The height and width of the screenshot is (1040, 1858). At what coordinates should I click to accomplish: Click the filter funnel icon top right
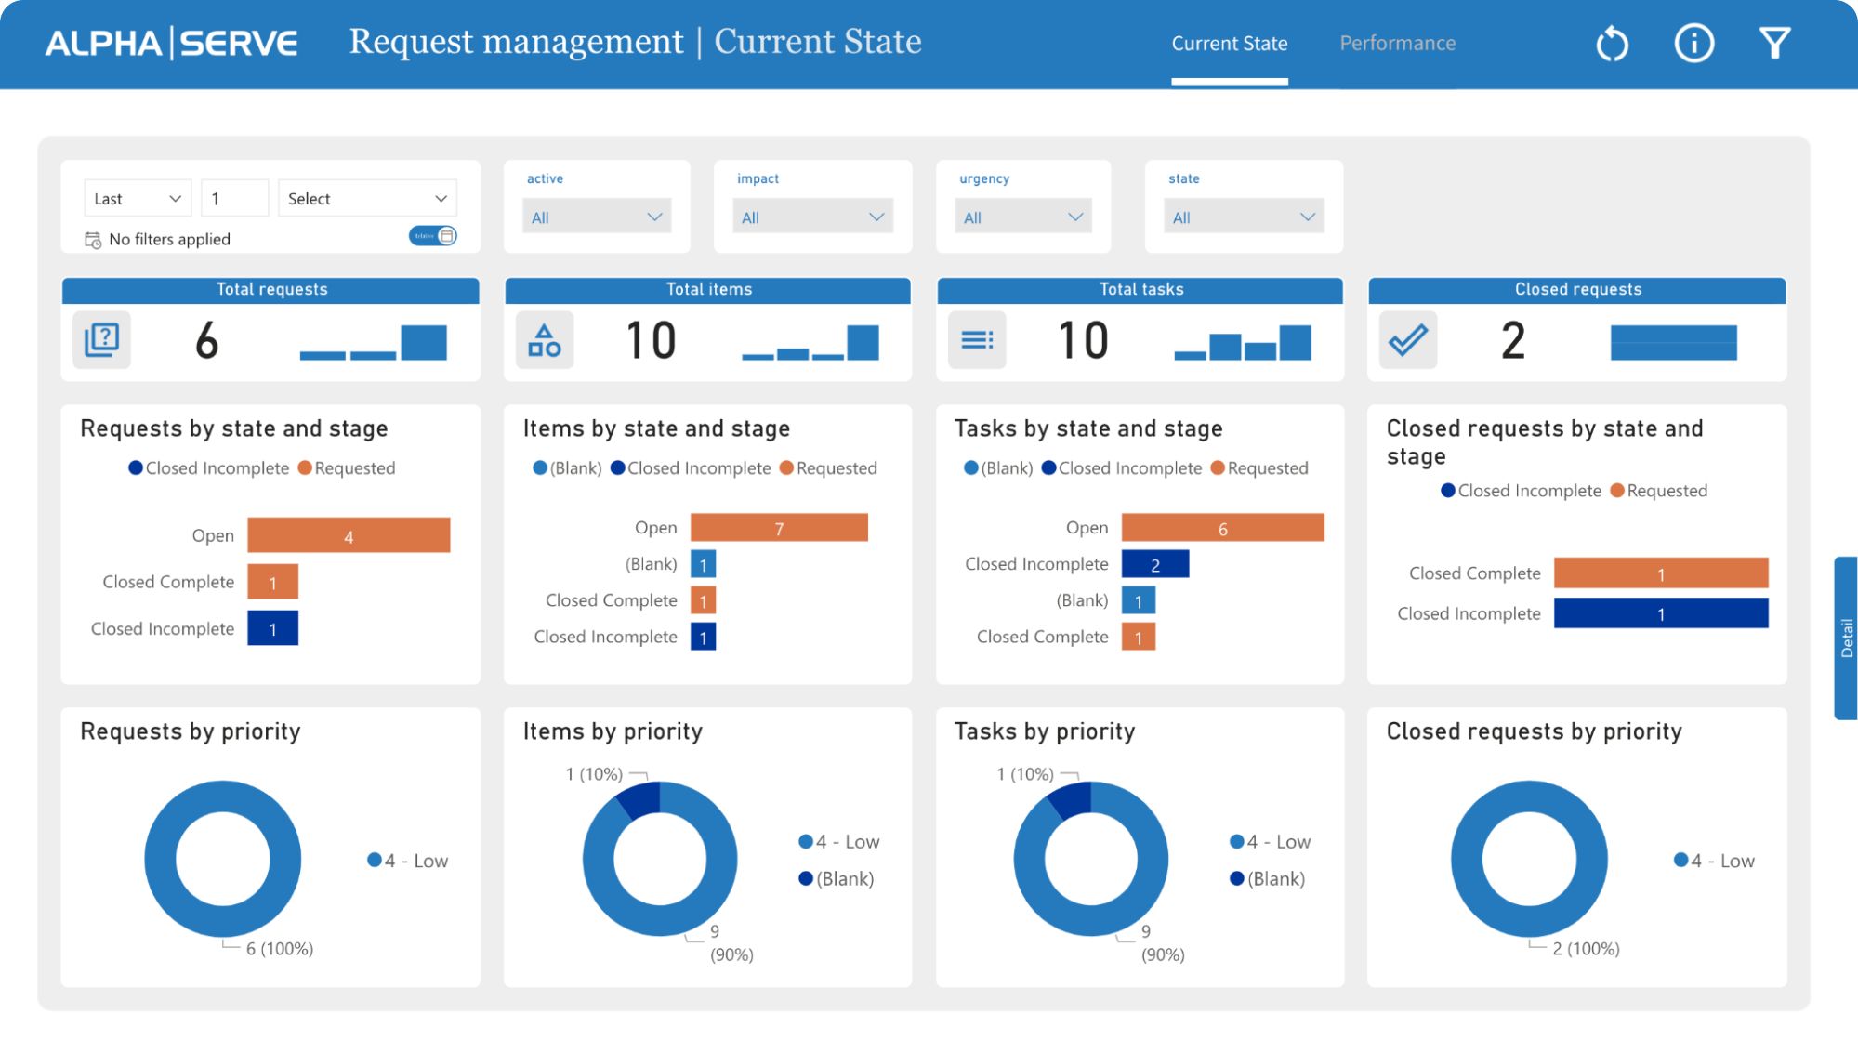pyautogui.click(x=1774, y=43)
